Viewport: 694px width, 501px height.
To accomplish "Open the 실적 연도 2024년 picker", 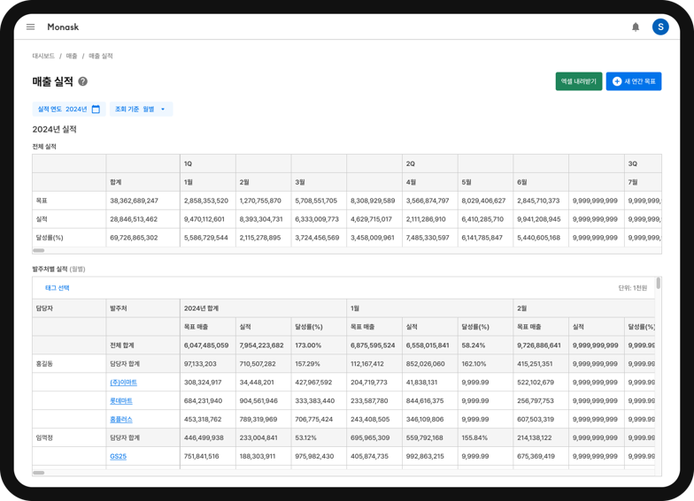I will [69, 110].
